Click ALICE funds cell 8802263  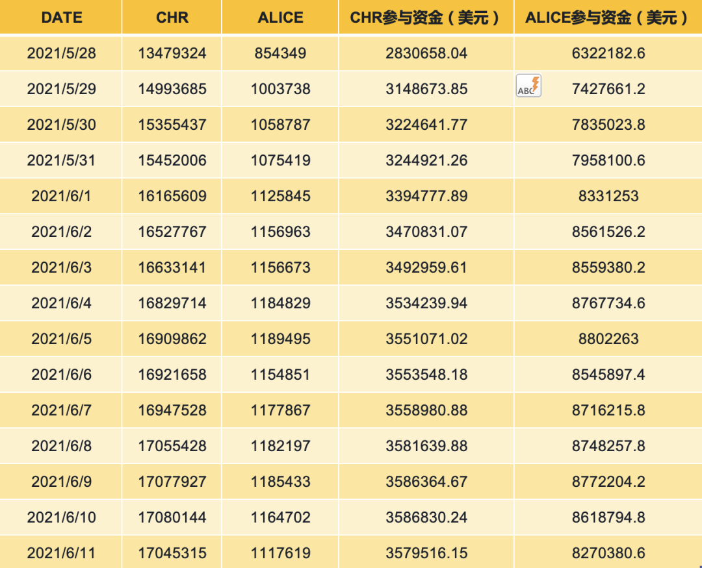[608, 339]
